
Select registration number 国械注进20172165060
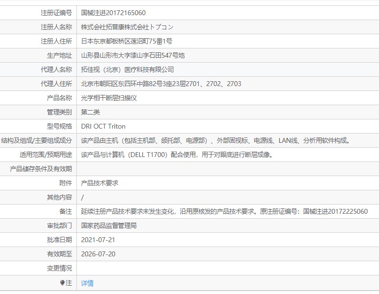click(x=114, y=13)
